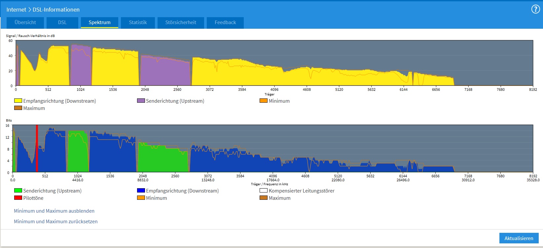Screen dimensions: 543x248
Task: Go to the Statistik tab
Action: click(138, 22)
